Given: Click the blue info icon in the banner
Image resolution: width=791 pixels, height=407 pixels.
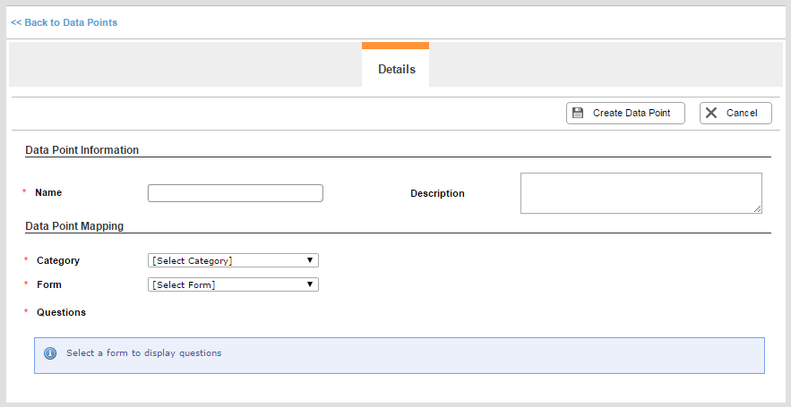Looking at the screenshot, I should (x=50, y=353).
